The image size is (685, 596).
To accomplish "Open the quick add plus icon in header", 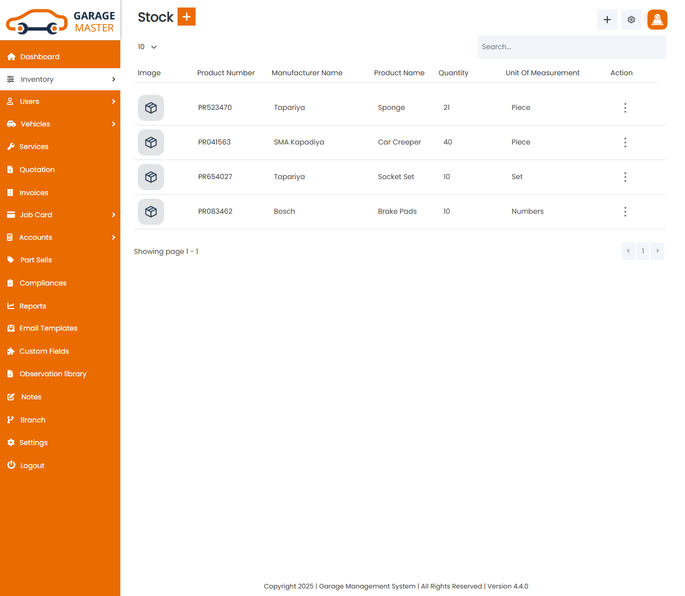I will coord(607,20).
